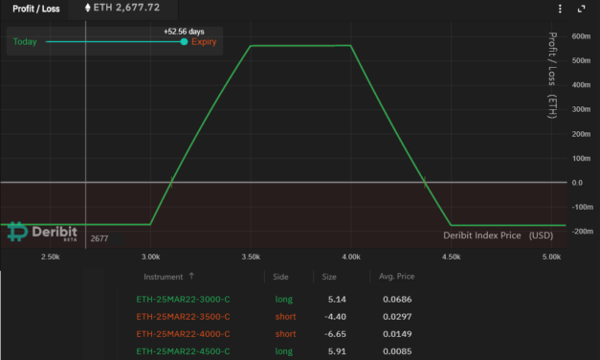Click the Today label on slider
This screenshot has width=600, height=360.
[x=25, y=42]
